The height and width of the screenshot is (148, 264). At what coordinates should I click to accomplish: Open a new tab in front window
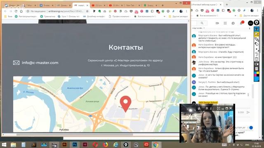pyautogui.click(x=163, y=5)
